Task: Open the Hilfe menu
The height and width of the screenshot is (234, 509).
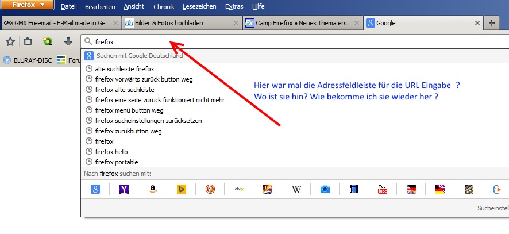Action: 258,6
